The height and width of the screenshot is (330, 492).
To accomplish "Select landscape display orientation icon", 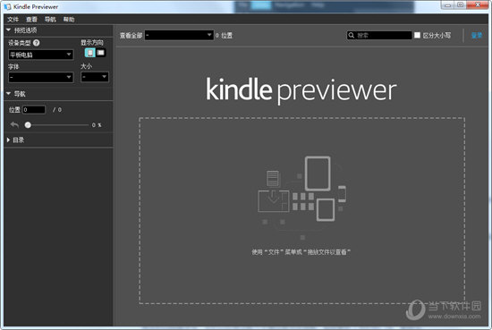I will [101, 53].
